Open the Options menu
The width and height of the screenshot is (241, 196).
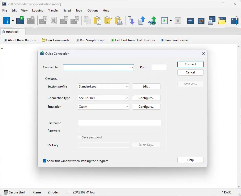(x=93, y=10)
